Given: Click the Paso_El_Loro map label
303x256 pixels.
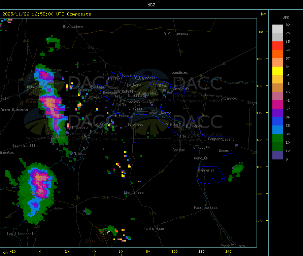Looking at the screenshot, I should coord(233,246).
